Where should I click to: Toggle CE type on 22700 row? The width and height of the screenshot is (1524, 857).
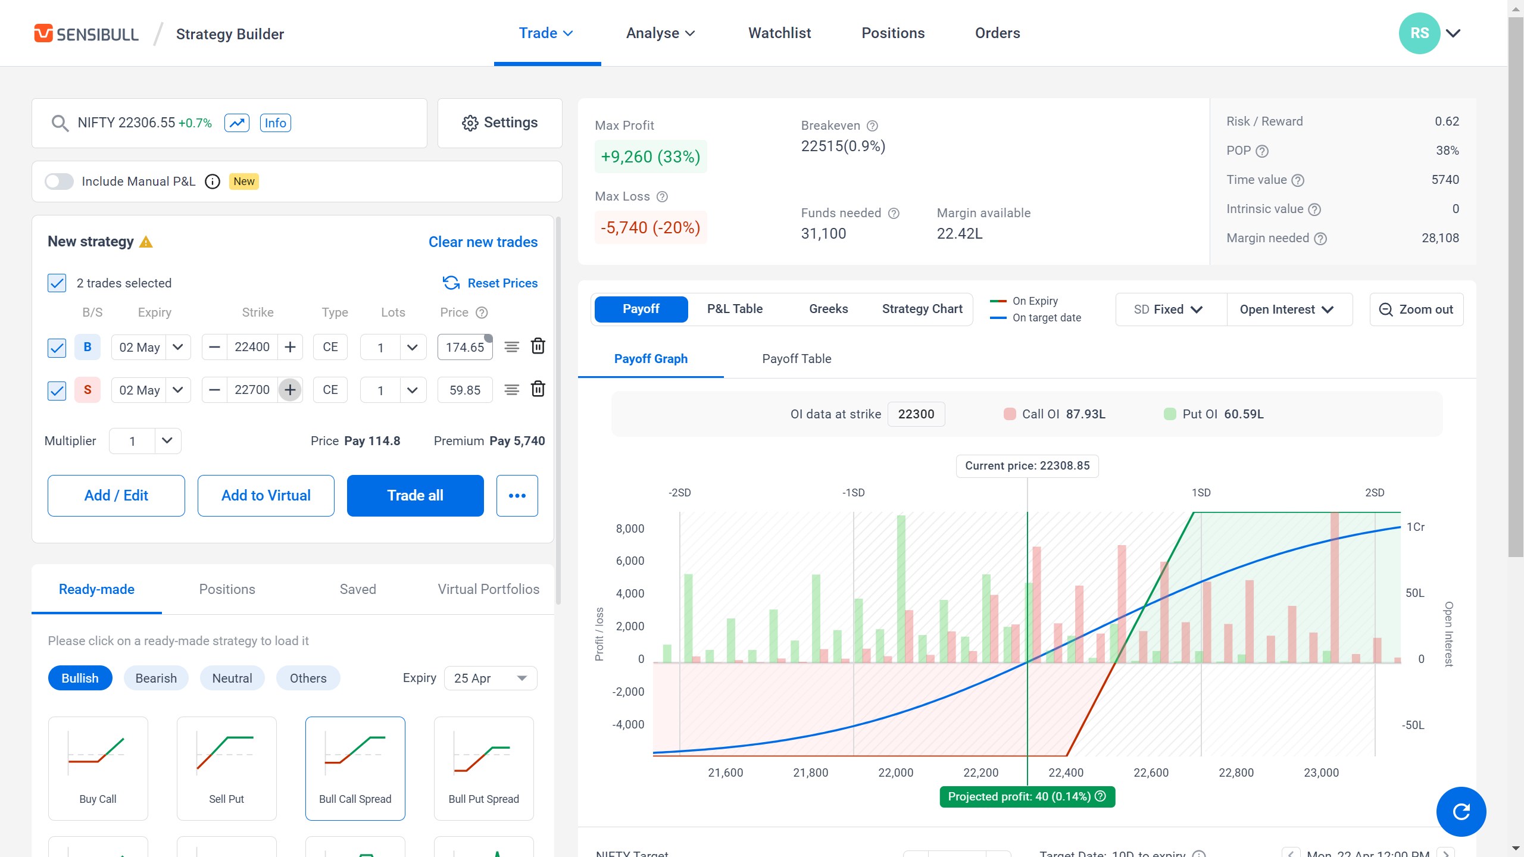330,390
